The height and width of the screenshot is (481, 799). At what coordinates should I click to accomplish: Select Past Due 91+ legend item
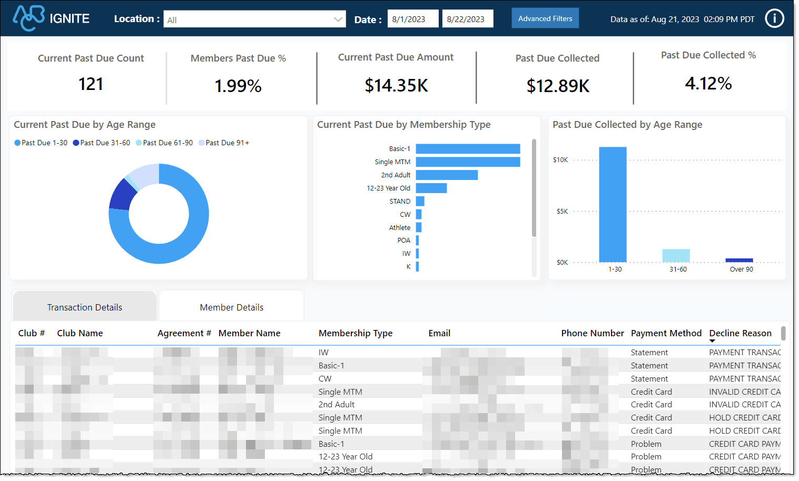click(x=224, y=143)
